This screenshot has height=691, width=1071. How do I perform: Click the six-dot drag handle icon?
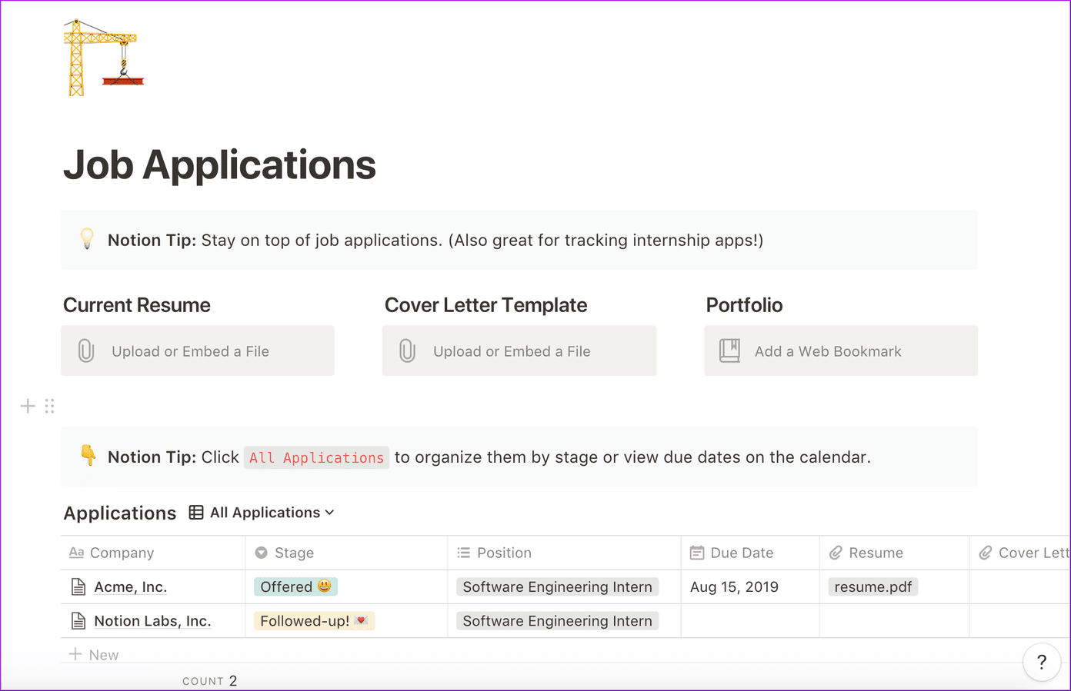click(49, 406)
